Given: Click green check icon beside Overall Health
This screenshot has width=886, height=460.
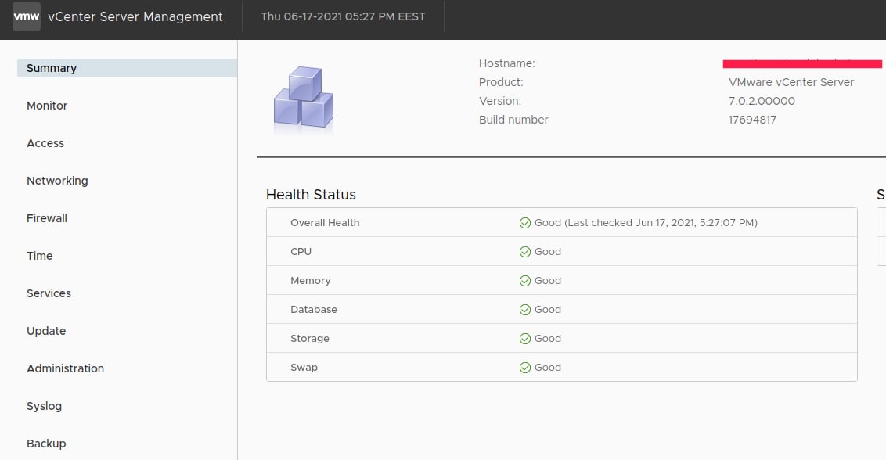Looking at the screenshot, I should click(x=525, y=223).
